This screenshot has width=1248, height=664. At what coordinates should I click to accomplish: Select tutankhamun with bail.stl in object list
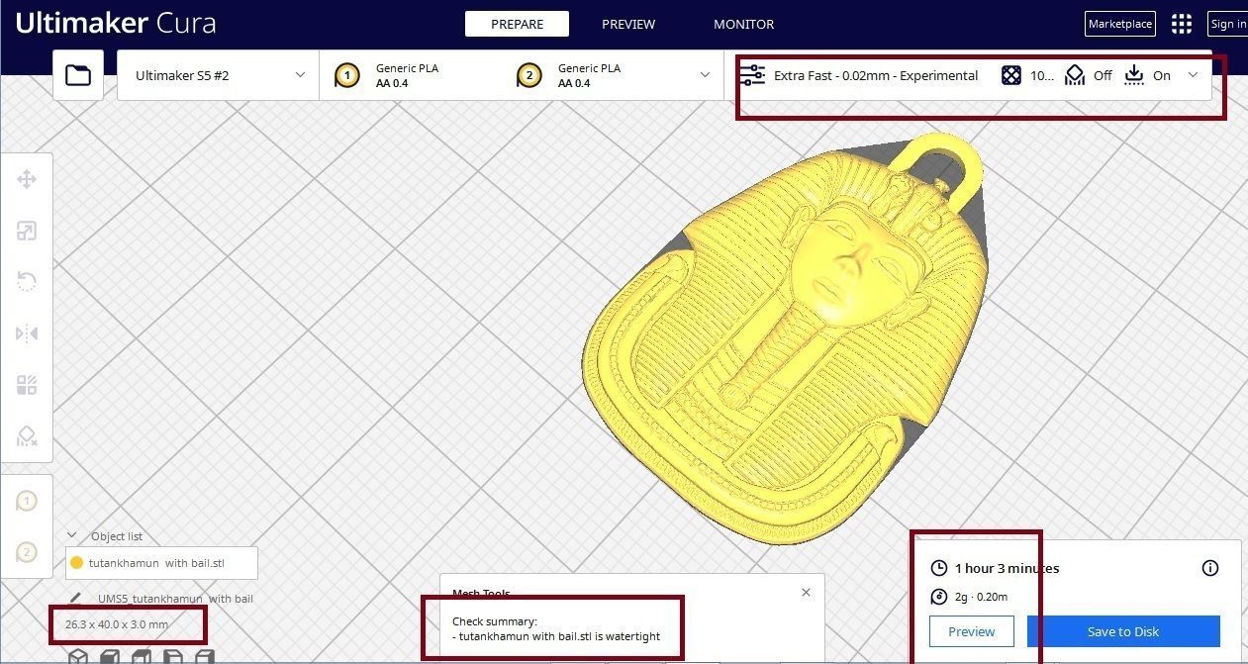161,563
